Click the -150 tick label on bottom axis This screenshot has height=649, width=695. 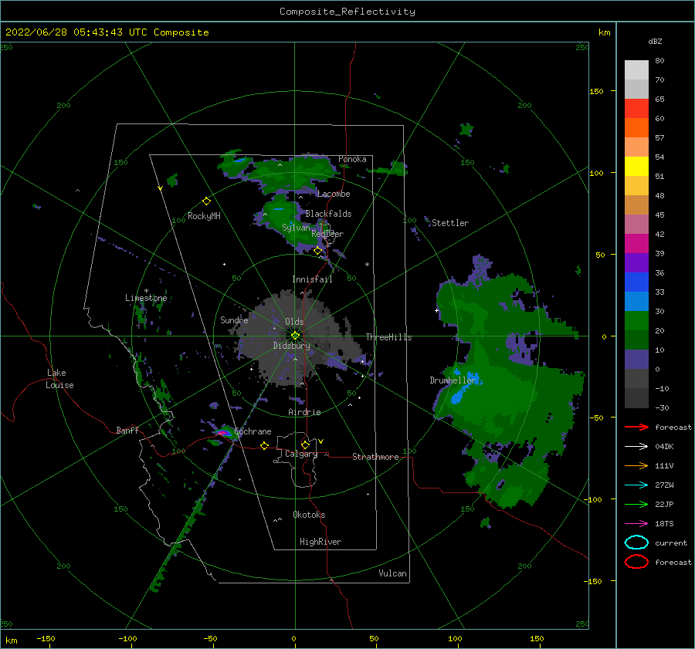click(x=46, y=638)
